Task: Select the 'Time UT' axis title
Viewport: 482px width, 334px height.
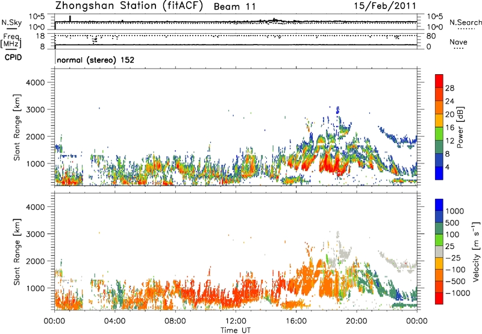Action: [x=236, y=330]
